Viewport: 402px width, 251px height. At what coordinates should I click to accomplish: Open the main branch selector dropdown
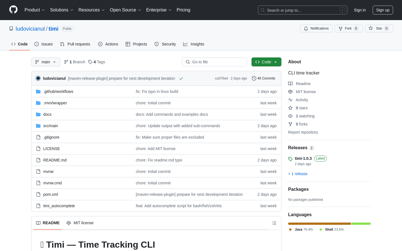click(x=46, y=62)
